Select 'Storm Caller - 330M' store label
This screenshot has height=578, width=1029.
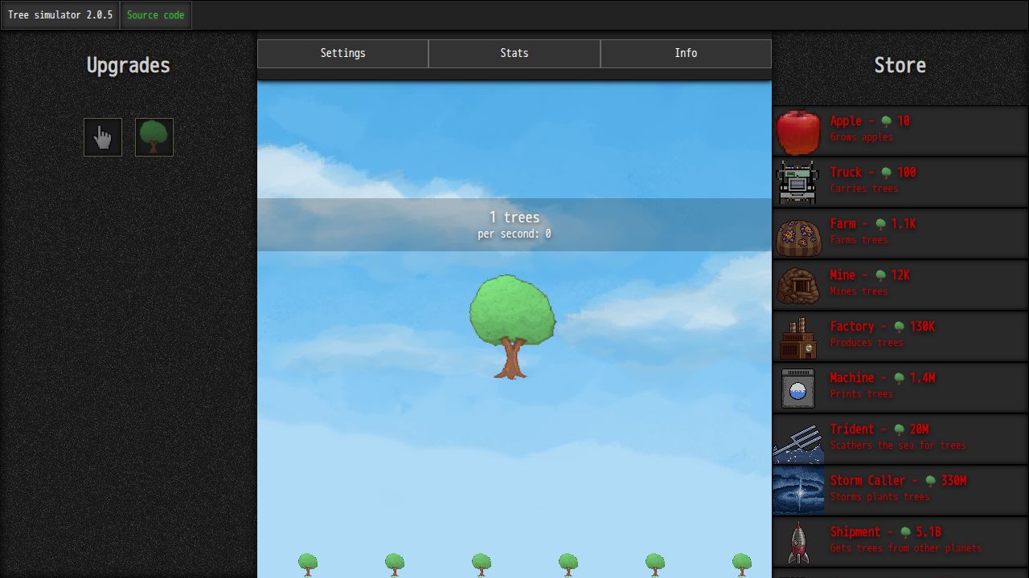pos(898,481)
